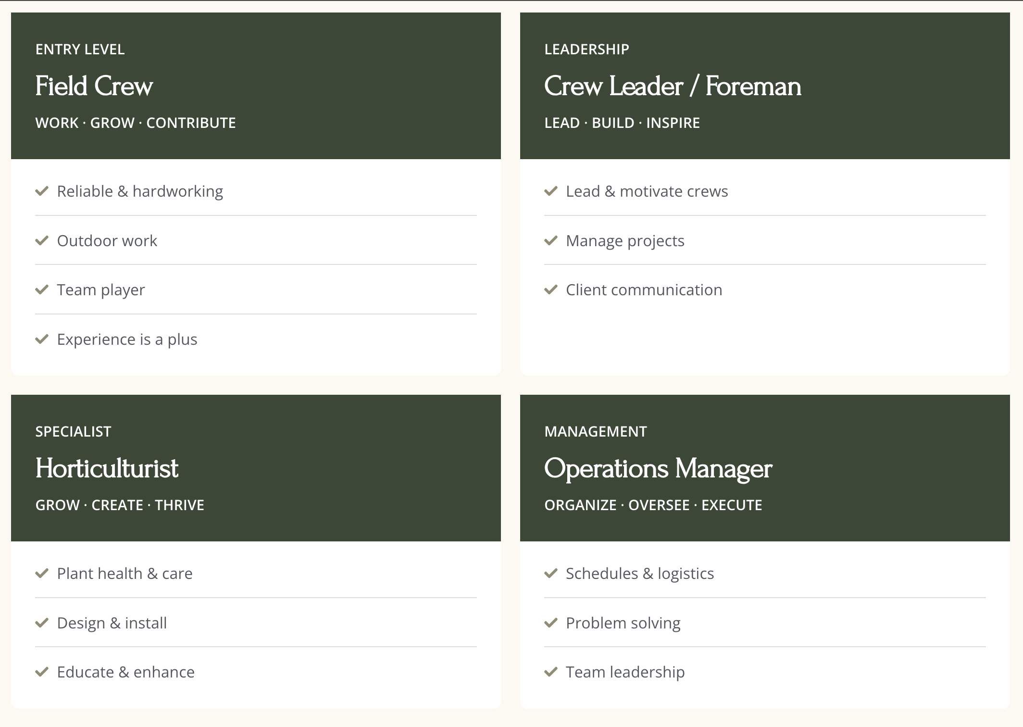Viewport: 1023px width, 727px height.
Task: Click the text 'Manage projects'
Action: 625,241
